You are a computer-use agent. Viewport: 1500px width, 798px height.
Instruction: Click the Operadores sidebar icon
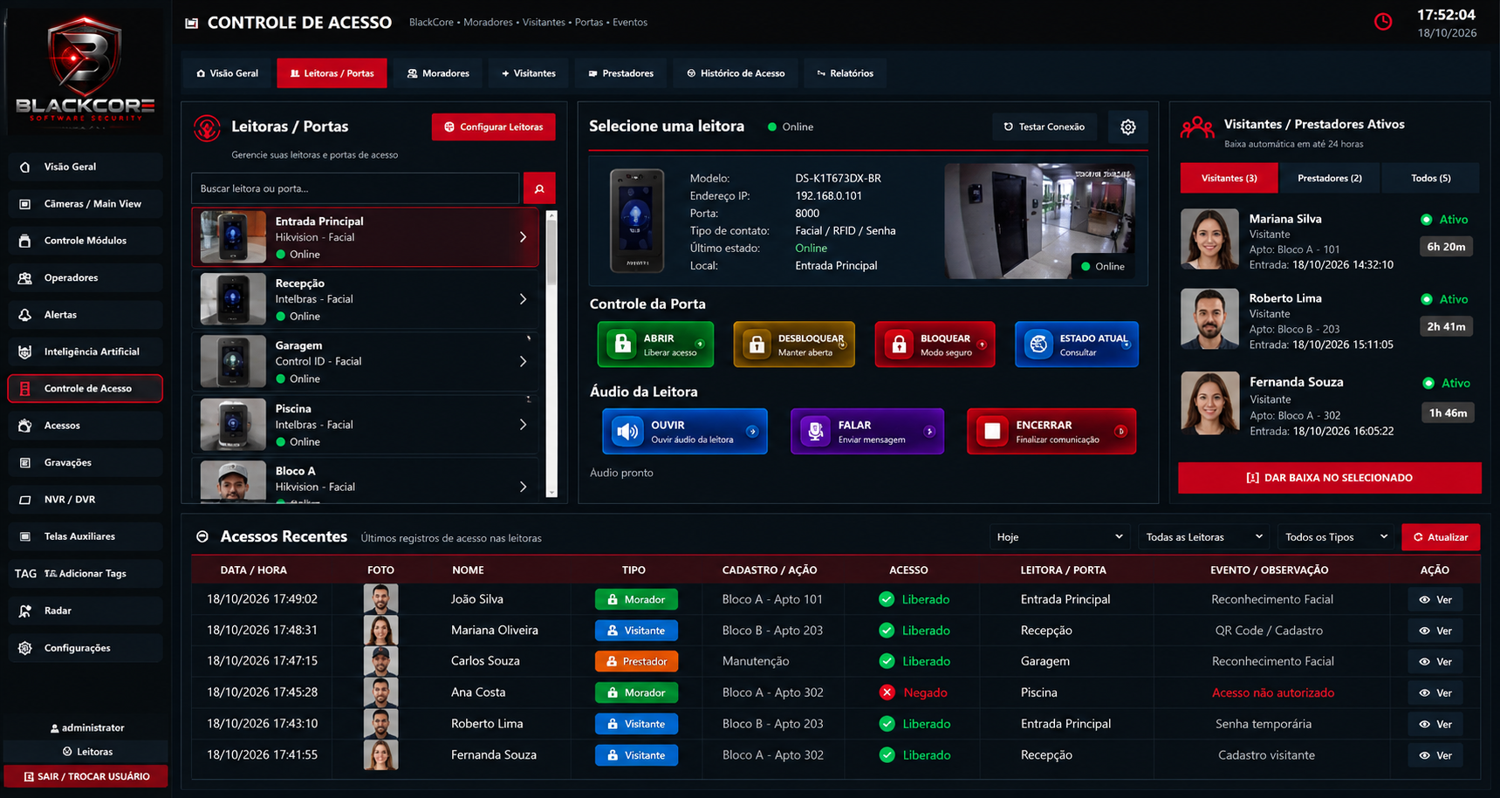tap(25, 278)
